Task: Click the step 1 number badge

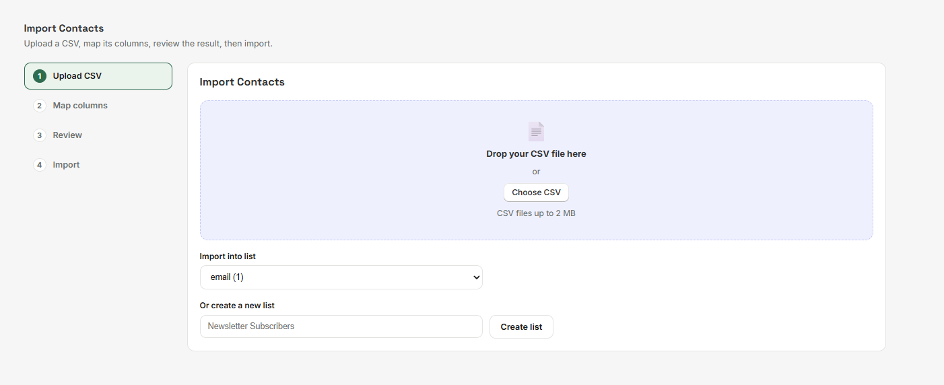Action: (x=40, y=76)
